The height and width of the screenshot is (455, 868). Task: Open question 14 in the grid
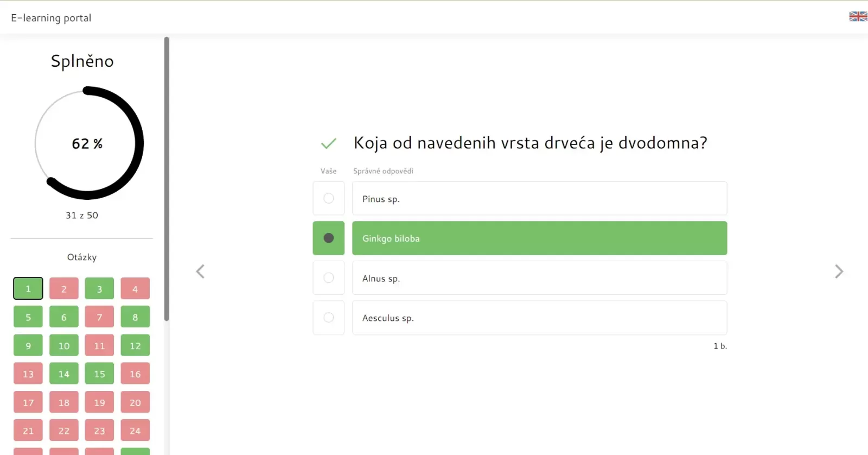coord(64,374)
